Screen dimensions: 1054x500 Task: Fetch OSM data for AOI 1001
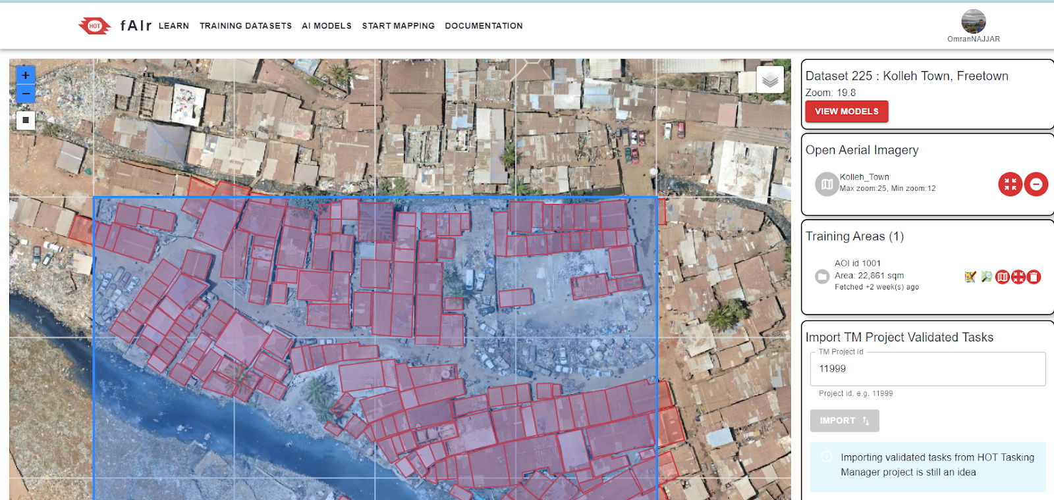[1003, 277]
